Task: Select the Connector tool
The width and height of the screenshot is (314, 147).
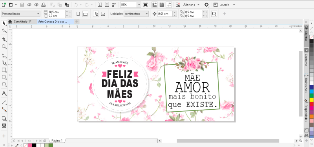Action: (4, 110)
